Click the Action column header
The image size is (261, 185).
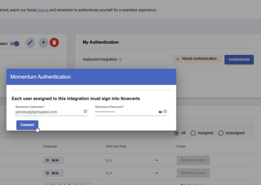click(x=181, y=146)
